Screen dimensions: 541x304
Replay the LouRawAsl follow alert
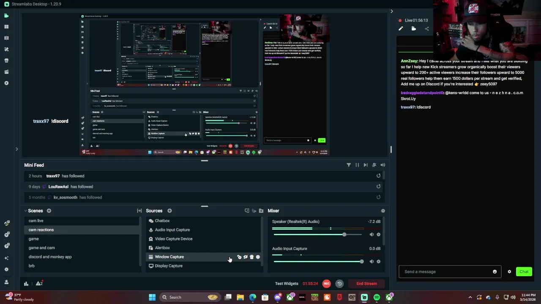(378, 187)
